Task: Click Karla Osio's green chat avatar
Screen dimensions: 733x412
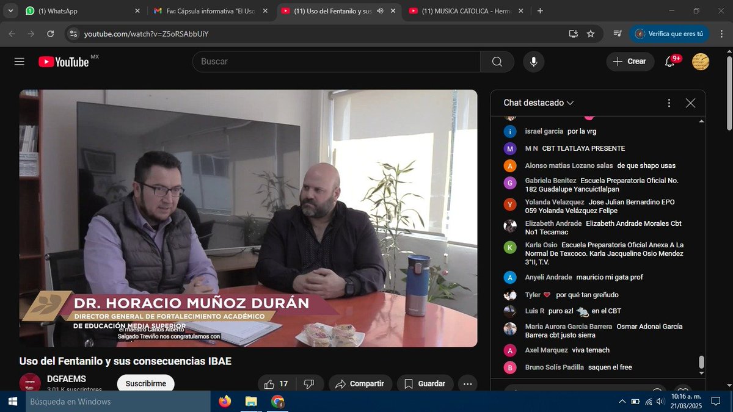Action: (510, 247)
